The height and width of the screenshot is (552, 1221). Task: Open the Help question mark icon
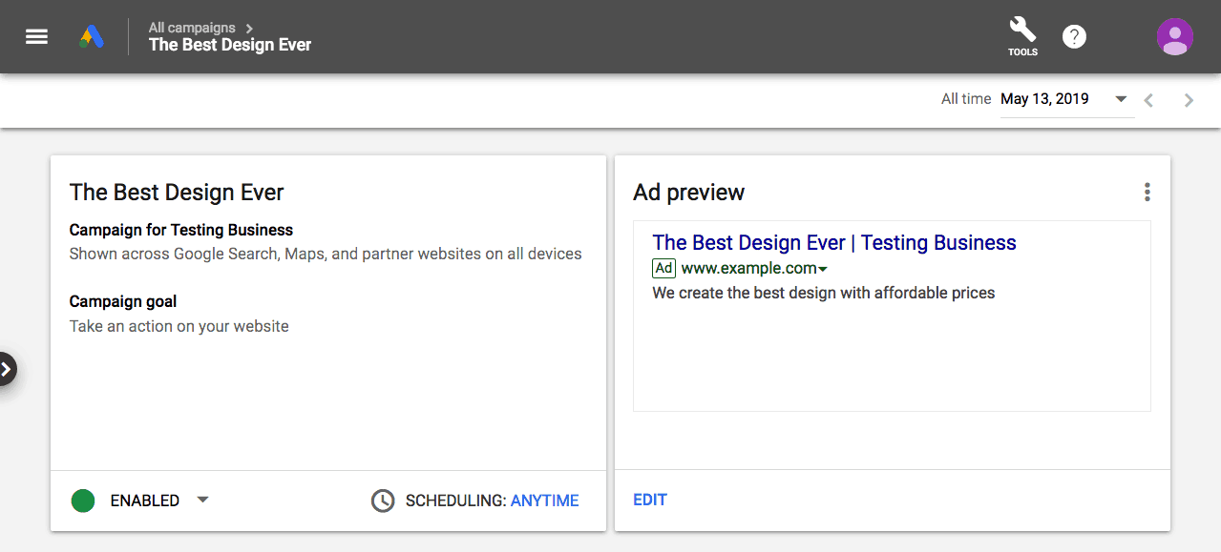(x=1074, y=36)
